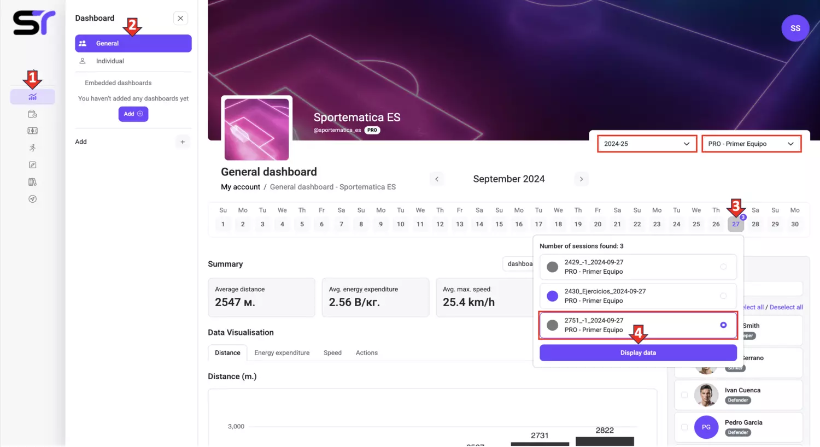Click the PG avatar of Pedro Garcia

pyautogui.click(x=706, y=427)
